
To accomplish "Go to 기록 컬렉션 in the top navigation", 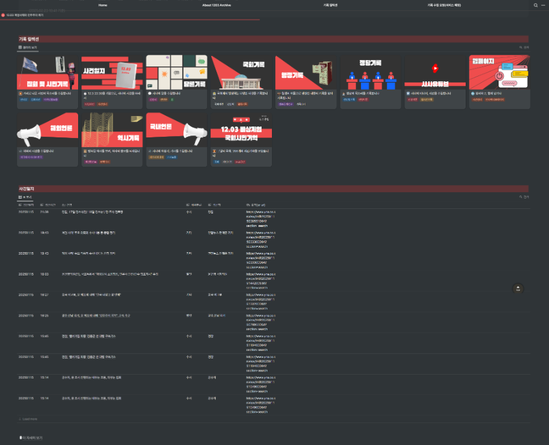I will 330,5.
